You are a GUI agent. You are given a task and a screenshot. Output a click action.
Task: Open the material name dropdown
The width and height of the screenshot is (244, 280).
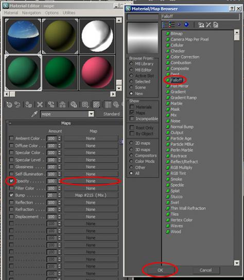tap(91, 114)
